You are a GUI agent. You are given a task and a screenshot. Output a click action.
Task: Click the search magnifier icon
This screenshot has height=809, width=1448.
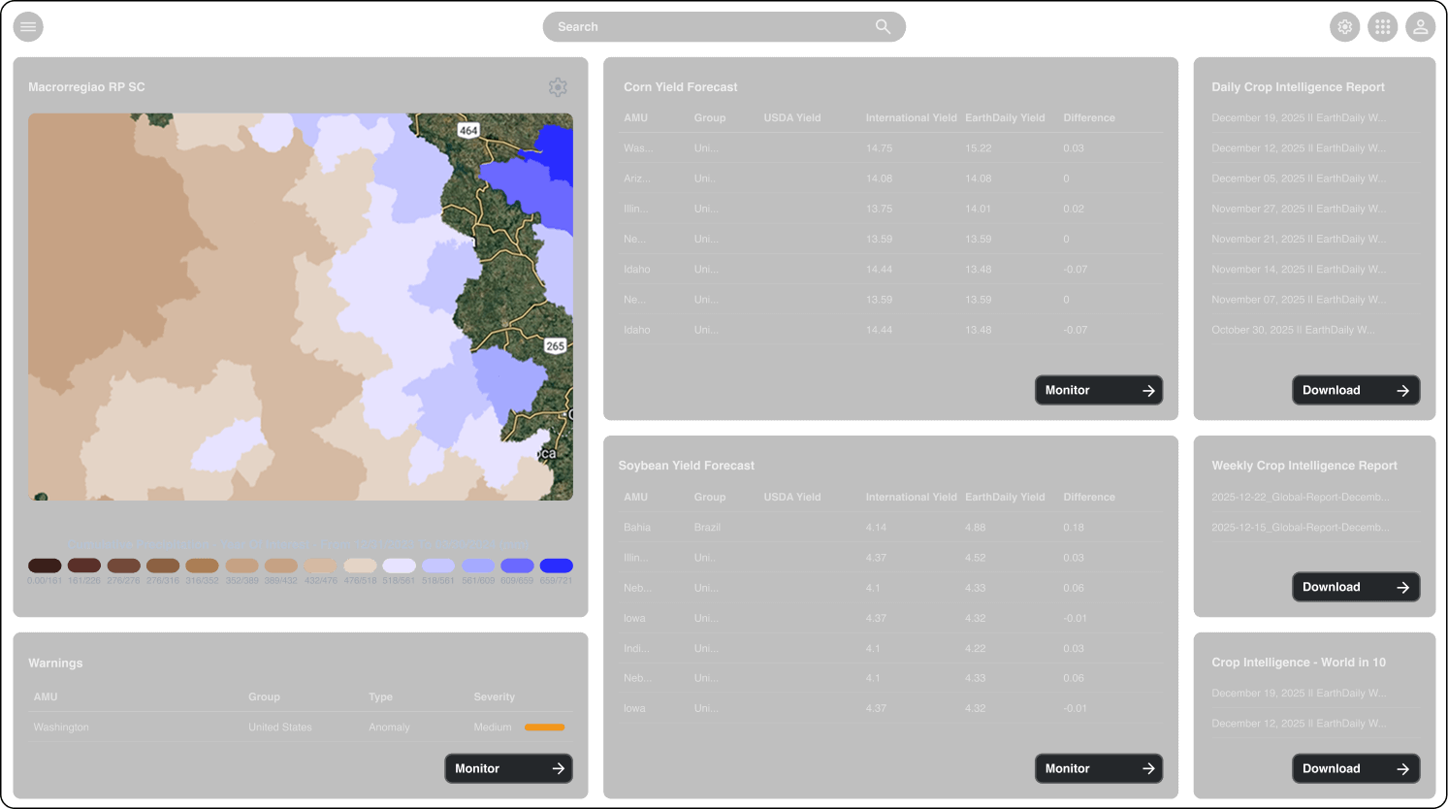click(883, 26)
